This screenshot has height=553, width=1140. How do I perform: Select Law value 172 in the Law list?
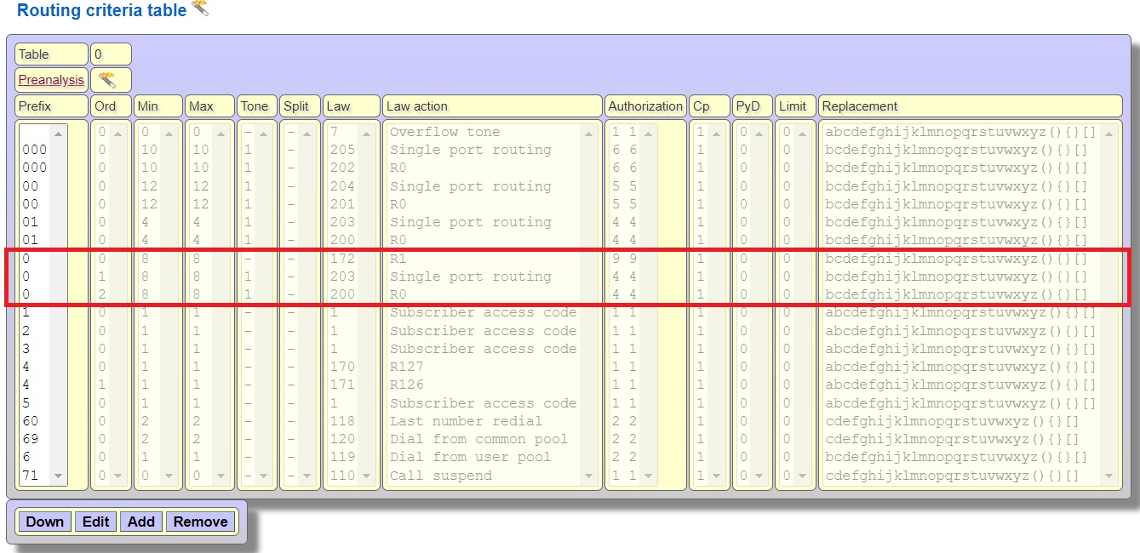click(x=341, y=259)
